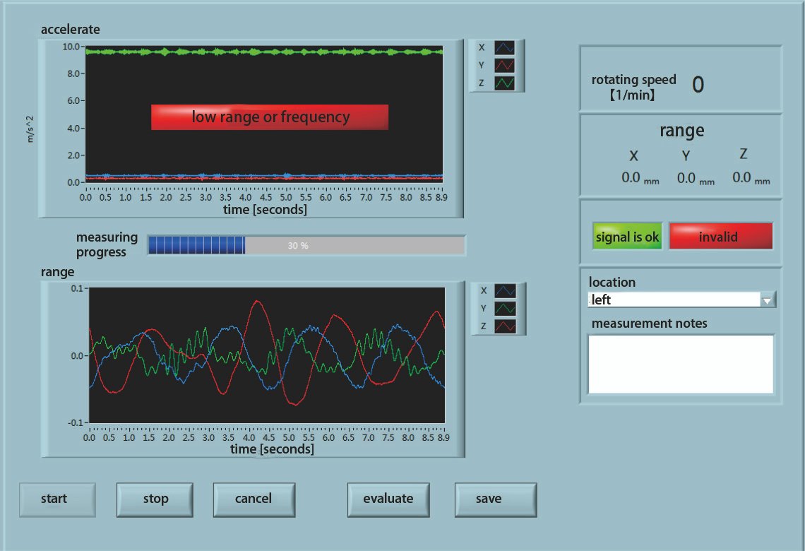Cancel the current measurement

(x=254, y=499)
